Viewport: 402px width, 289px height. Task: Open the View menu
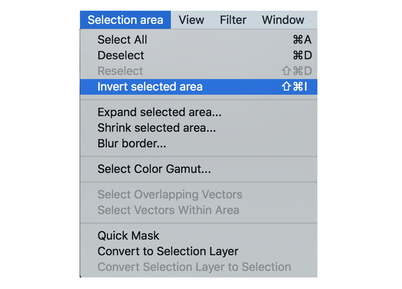pos(191,20)
